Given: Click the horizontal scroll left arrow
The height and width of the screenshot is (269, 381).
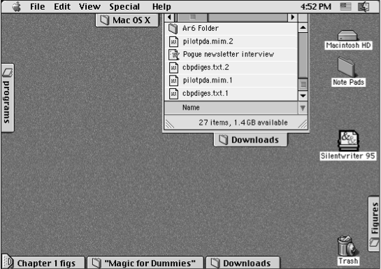Looking at the screenshot, I should tap(169, 18).
